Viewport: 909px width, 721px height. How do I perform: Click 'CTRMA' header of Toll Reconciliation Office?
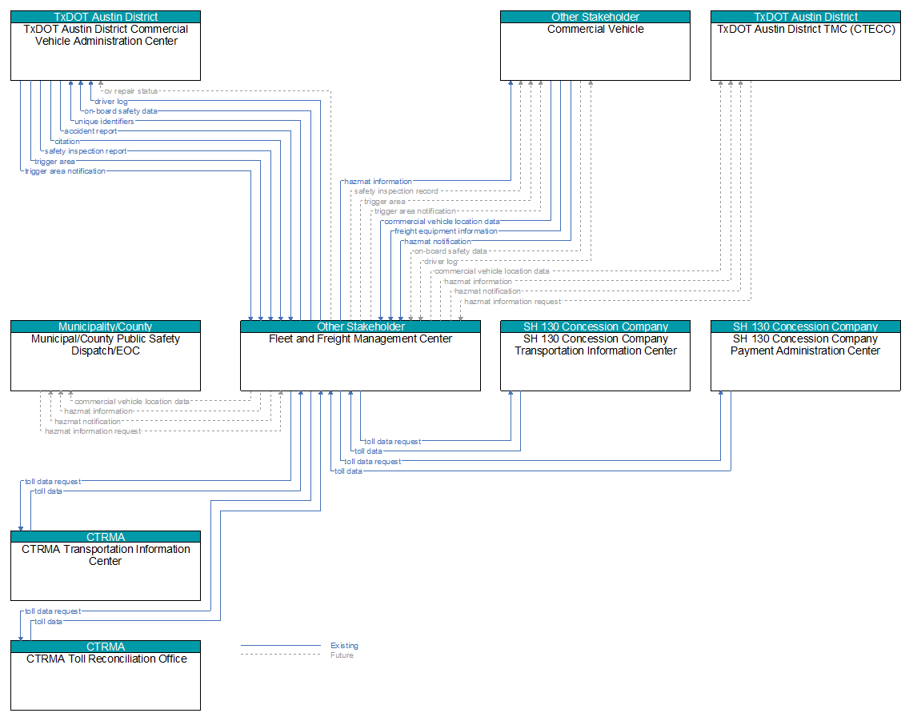pos(106,647)
